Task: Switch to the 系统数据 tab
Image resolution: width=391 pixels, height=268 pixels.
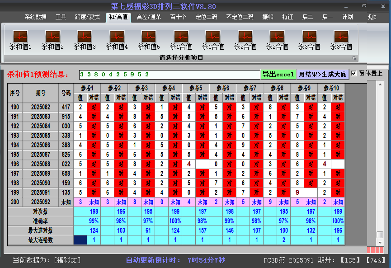Action: click(x=35, y=17)
